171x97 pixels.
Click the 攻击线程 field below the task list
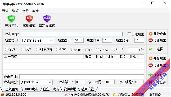coord(139,82)
